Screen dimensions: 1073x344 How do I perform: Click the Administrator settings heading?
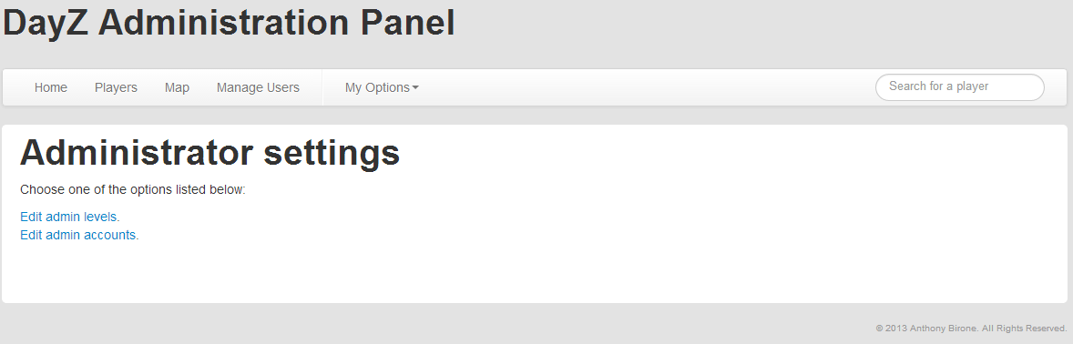[x=209, y=153]
